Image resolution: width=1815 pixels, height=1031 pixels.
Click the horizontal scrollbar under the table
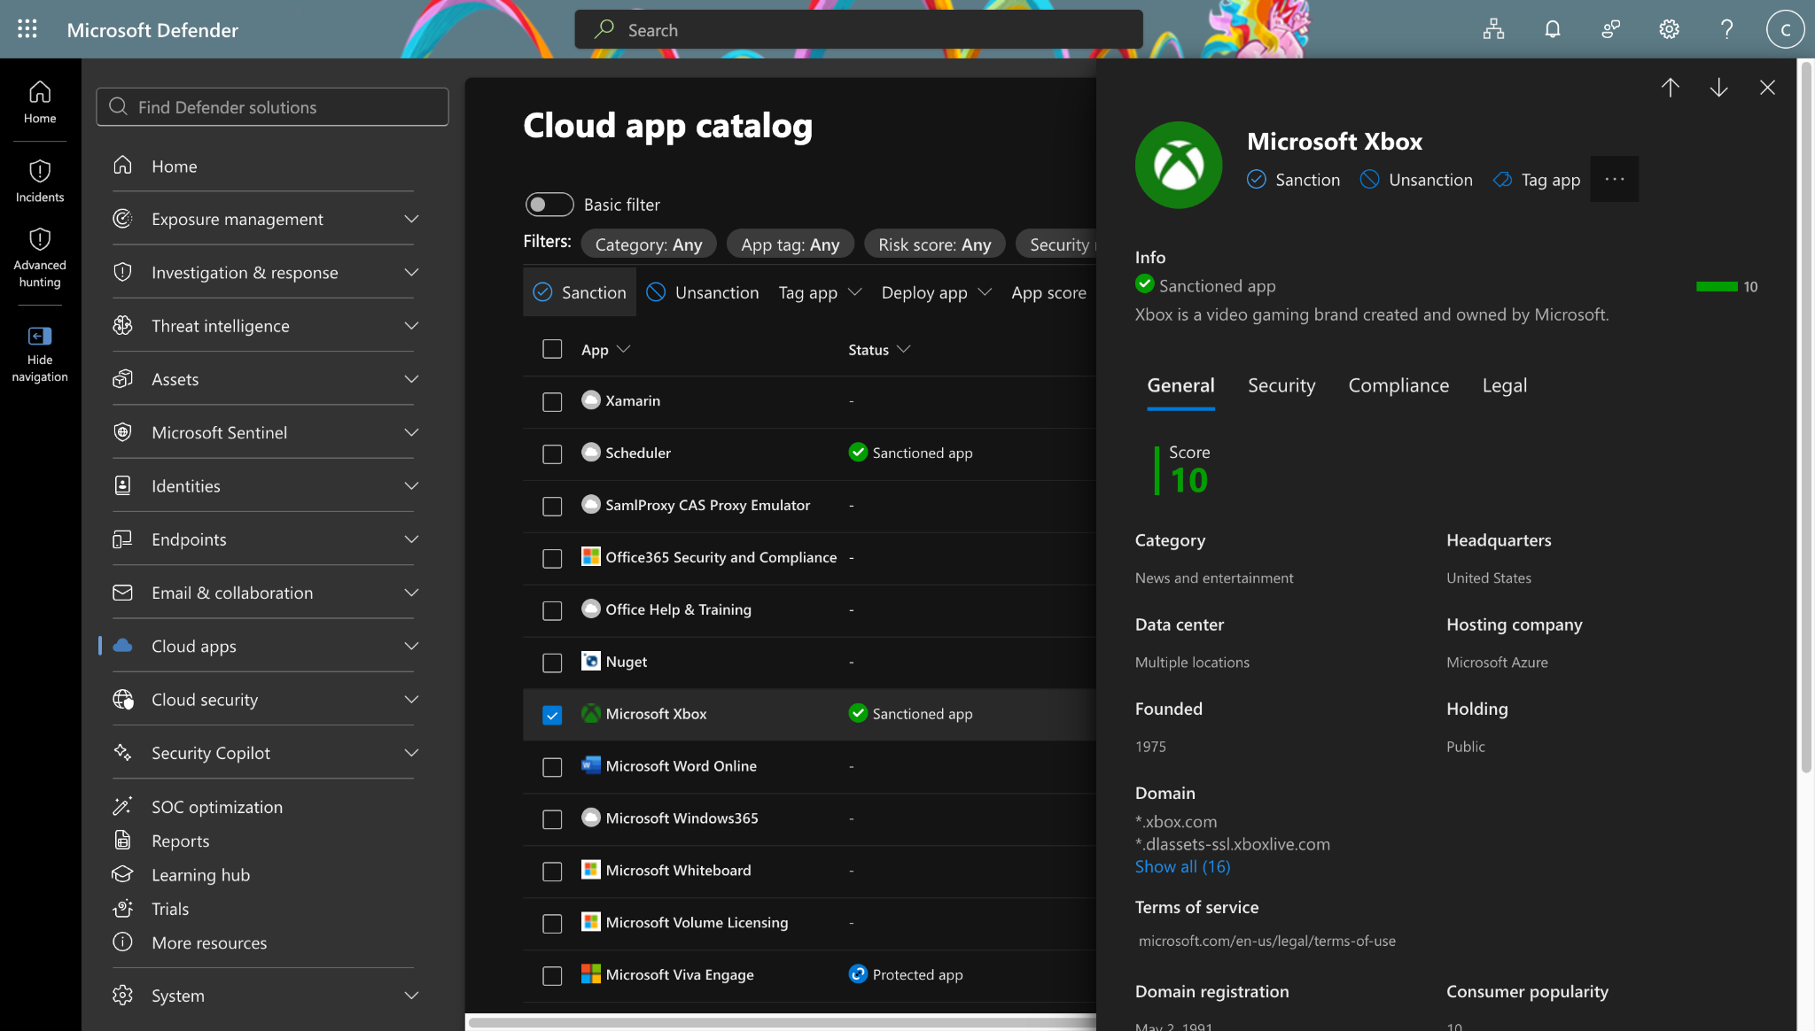click(x=782, y=1022)
